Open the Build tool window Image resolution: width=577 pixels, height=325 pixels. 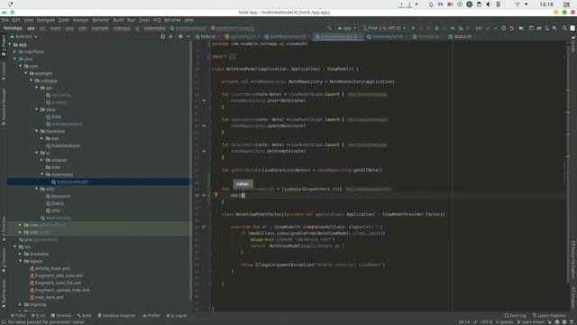[x=84, y=315]
